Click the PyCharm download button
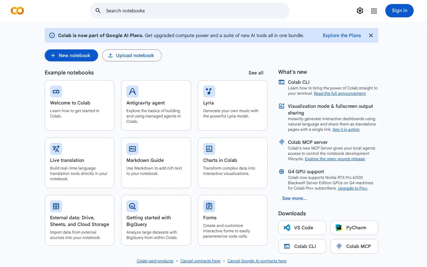The width and height of the screenshot is (427, 267). coord(354,228)
